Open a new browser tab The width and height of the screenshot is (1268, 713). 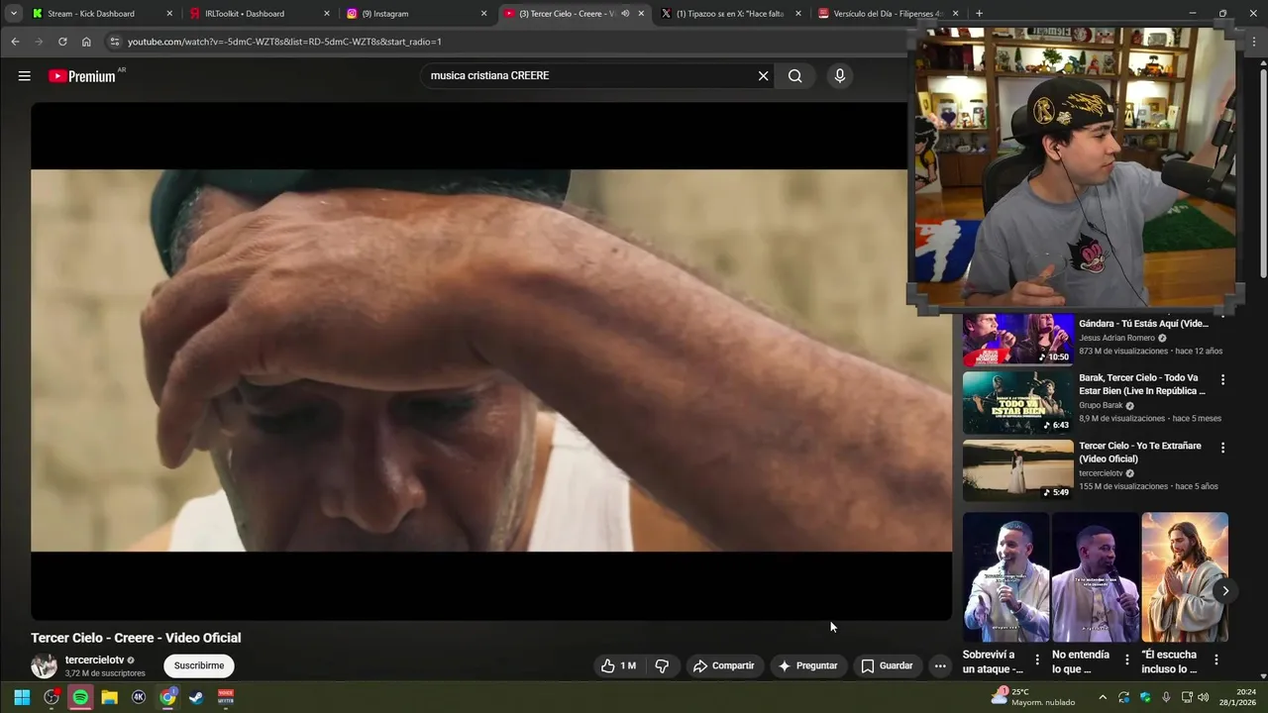click(x=979, y=14)
